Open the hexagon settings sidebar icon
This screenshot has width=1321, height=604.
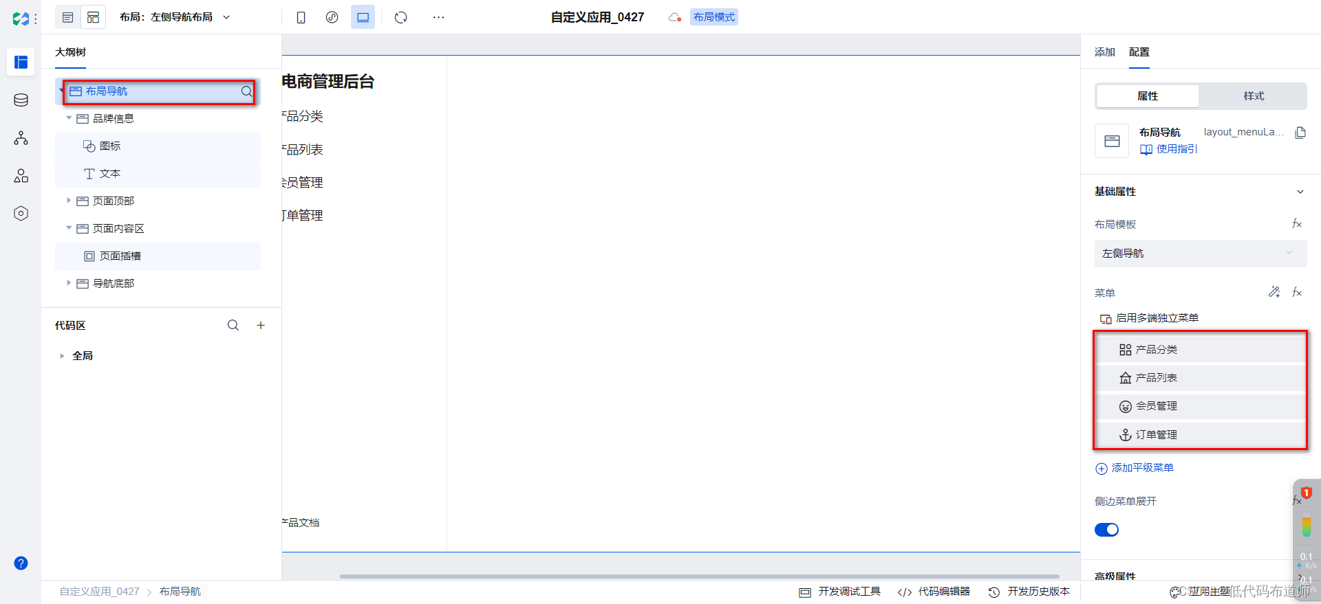pos(21,214)
